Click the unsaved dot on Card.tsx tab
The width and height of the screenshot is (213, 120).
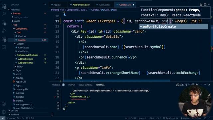tap(133, 5)
